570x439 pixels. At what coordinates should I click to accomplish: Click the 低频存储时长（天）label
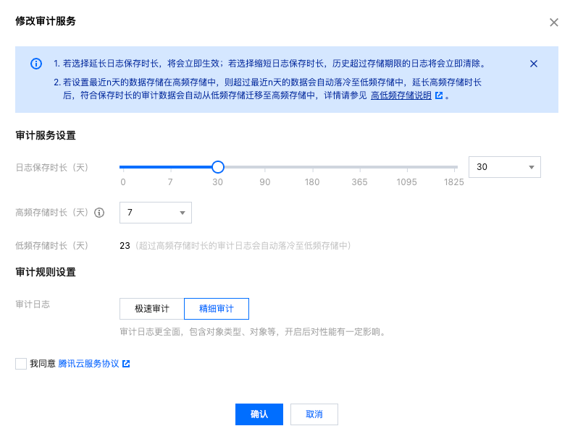pos(51,246)
